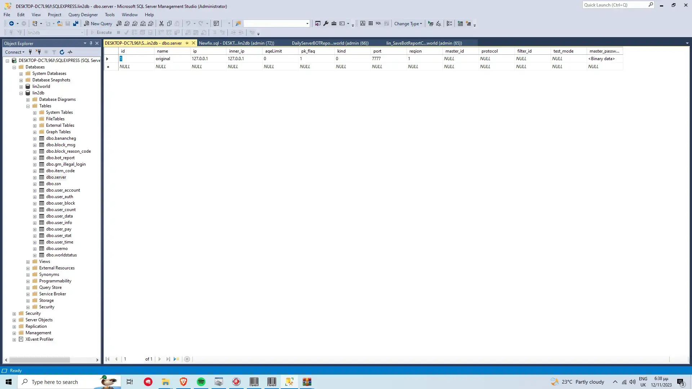Open the Activity Monitor icon
This screenshot has height=389, width=692.
(216, 23)
